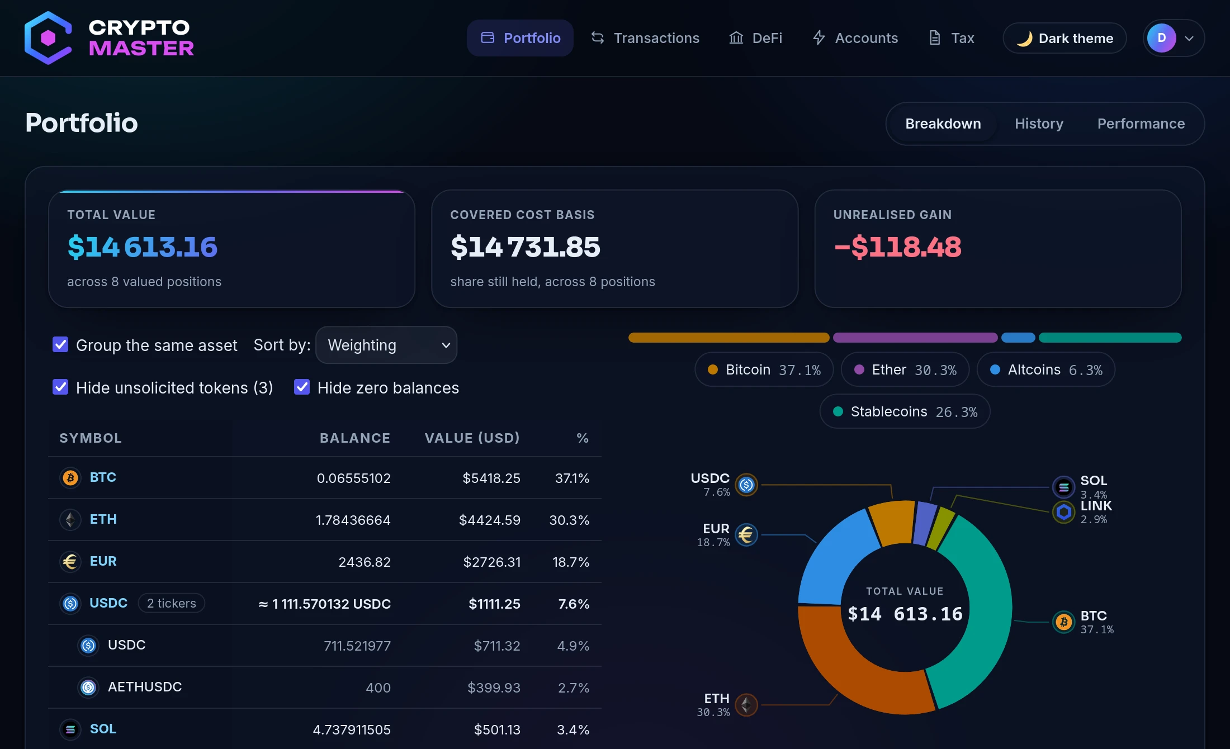Open the Accounts nav item
Image resolution: width=1230 pixels, height=749 pixels.
tap(855, 38)
